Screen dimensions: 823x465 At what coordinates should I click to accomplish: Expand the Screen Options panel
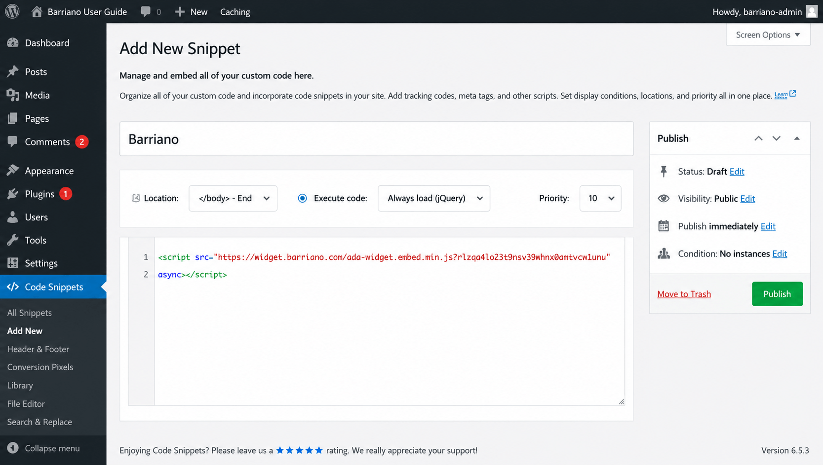(x=768, y=35)
